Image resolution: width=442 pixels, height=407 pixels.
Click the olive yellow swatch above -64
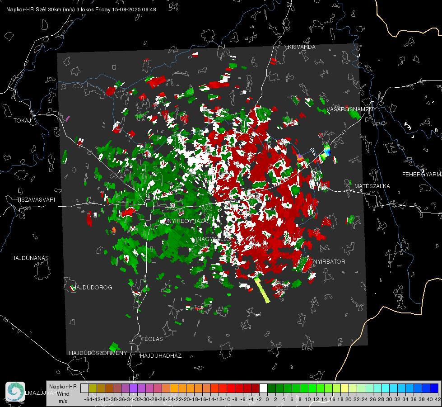click(93, 388)
